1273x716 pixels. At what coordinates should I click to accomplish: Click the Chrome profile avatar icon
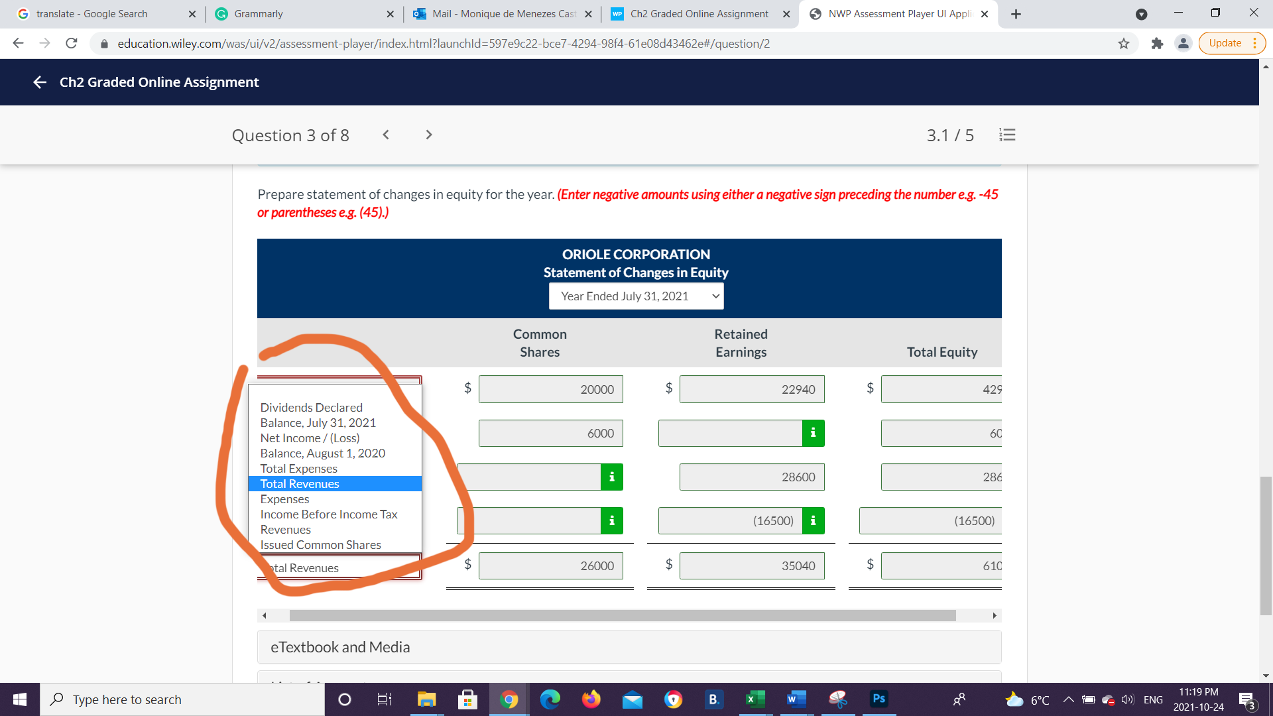pyautogui.click(x=1183, y=43)
